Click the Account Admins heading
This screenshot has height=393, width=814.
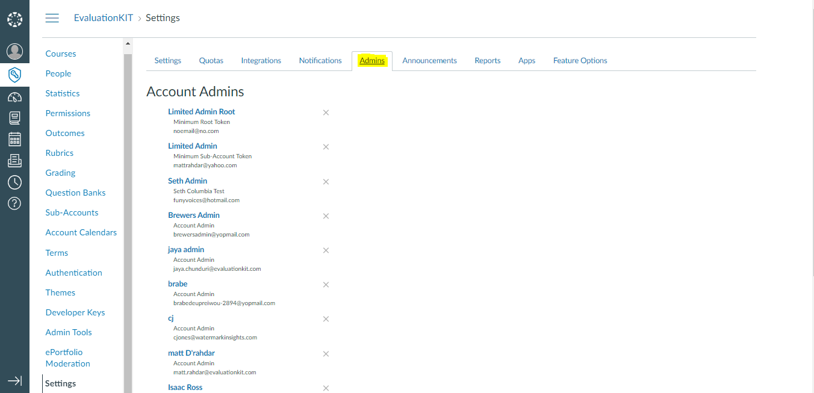(x=196, y=92)
